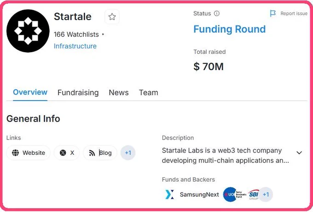
Task: Open the News tab
Action: (x=119, y=93)
